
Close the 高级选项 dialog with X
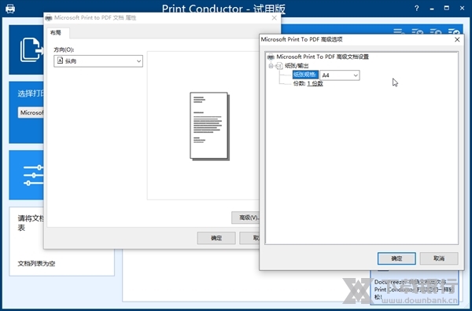click(457, 40)
